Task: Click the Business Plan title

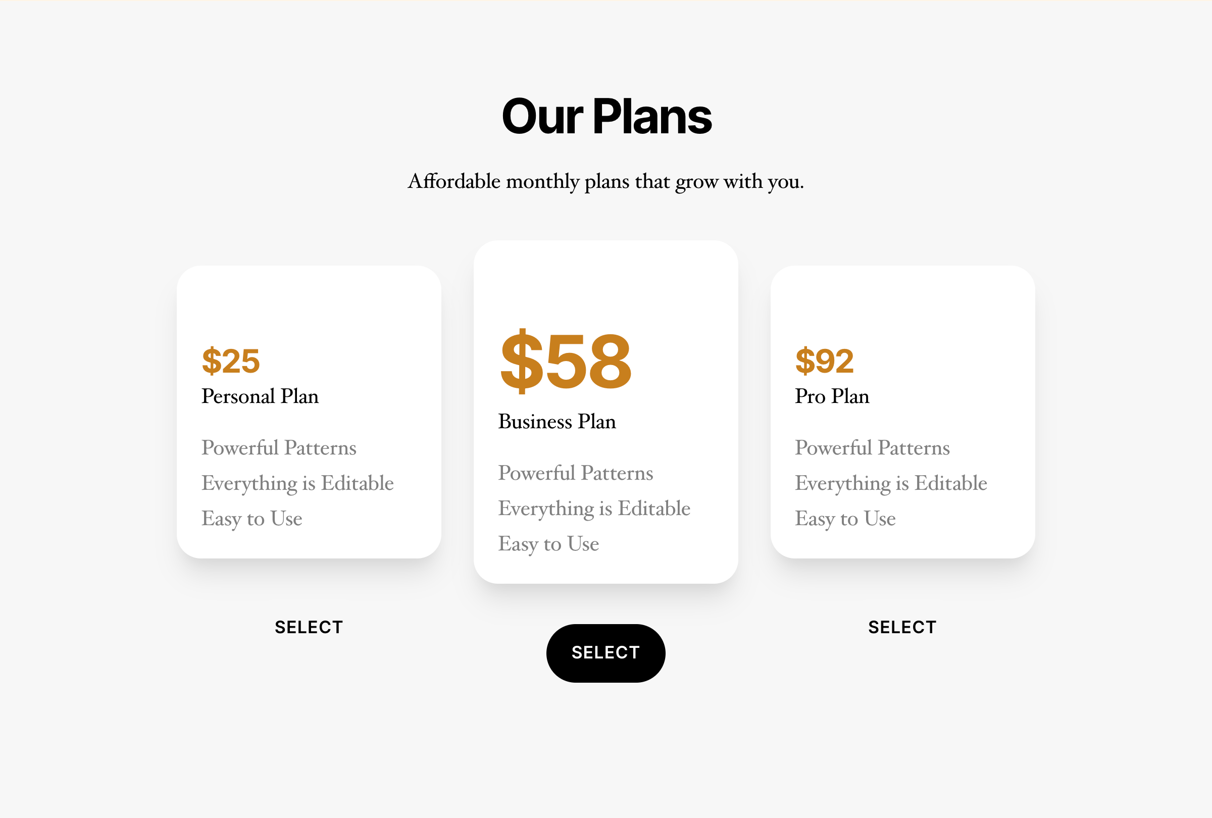Action: (557, 421)
